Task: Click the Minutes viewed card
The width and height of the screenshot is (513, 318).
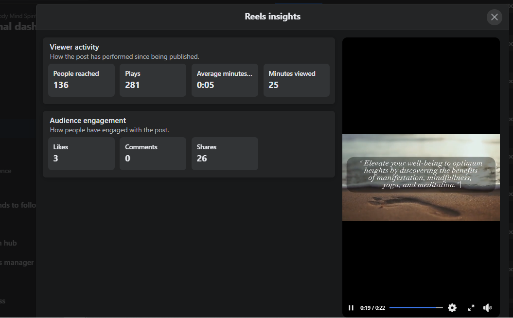Action: pyautogui.click(x=297, y=80)
